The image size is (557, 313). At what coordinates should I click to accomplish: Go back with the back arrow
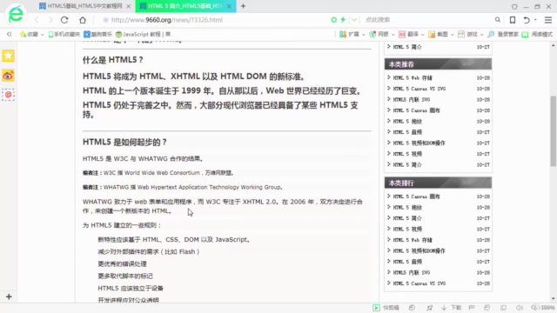click(37, 20)
